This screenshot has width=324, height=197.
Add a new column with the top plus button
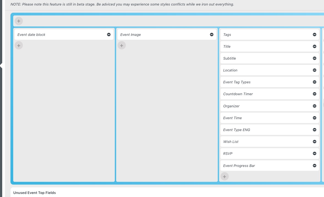(18, 21)
